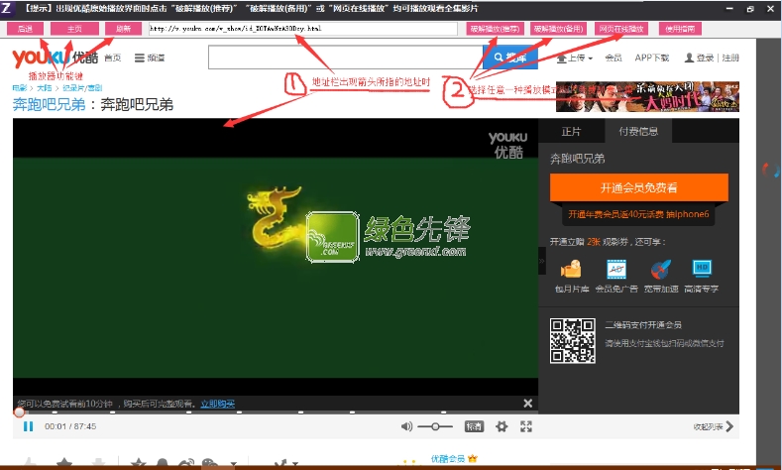Click the QR code payment image
782x470 pixels.
[573, 341]
